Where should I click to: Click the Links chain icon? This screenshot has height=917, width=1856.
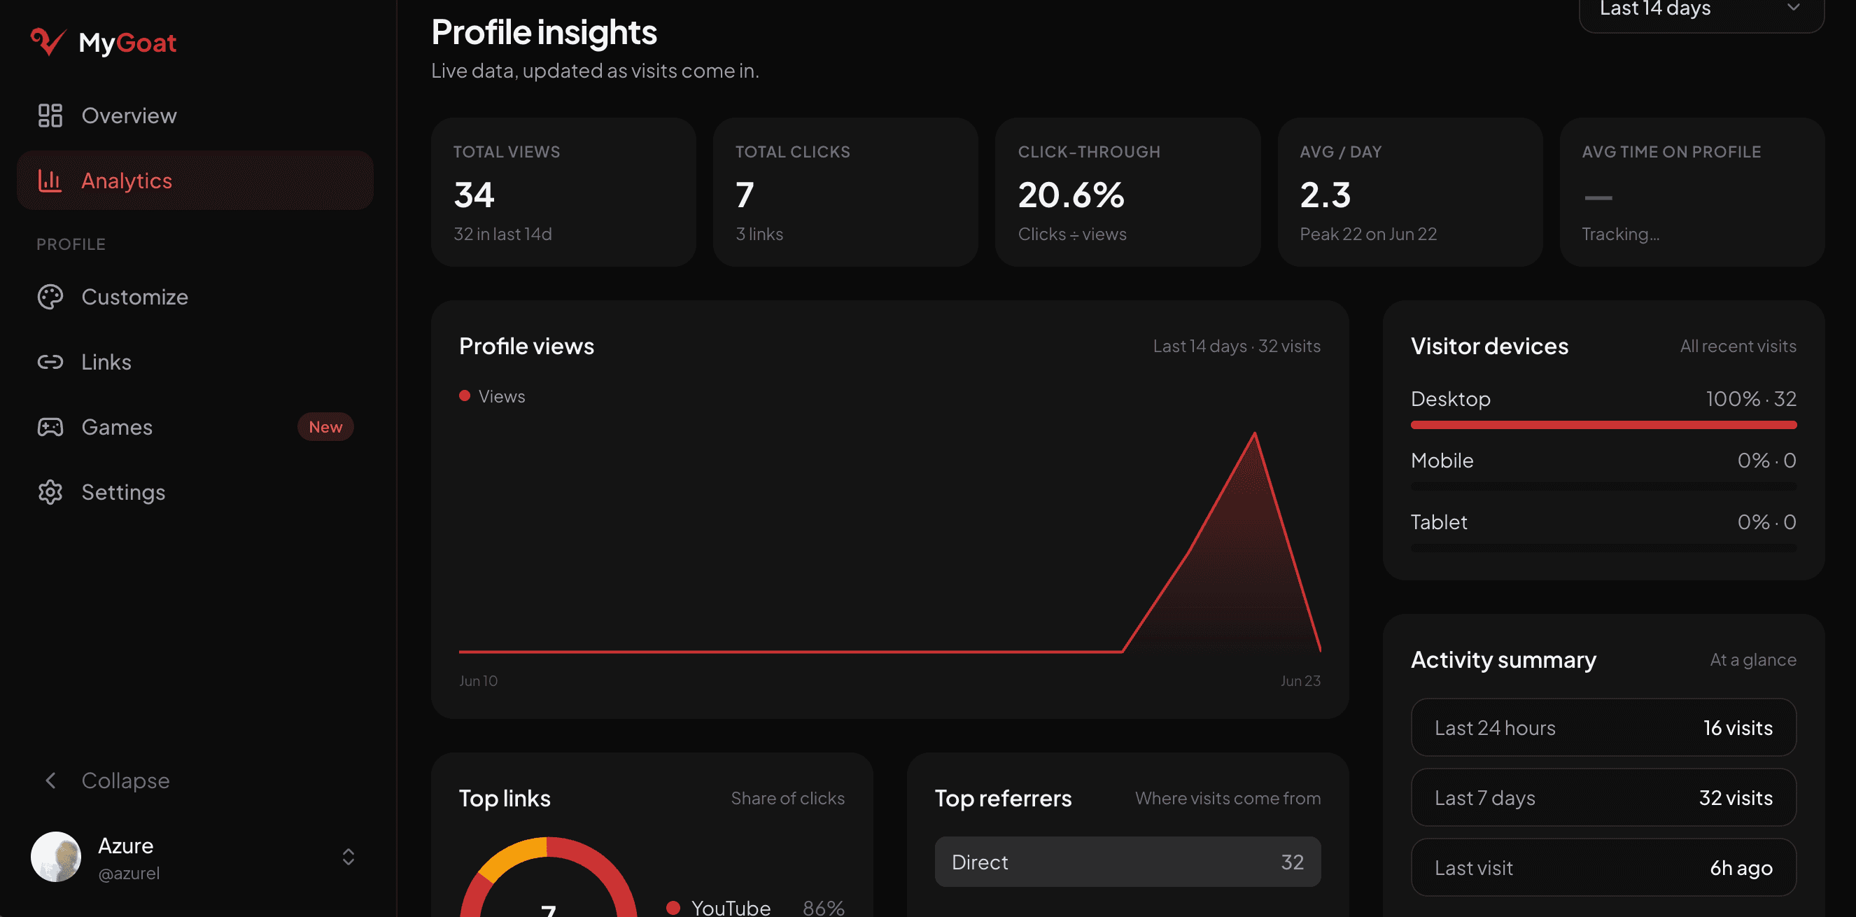point(50,362)
